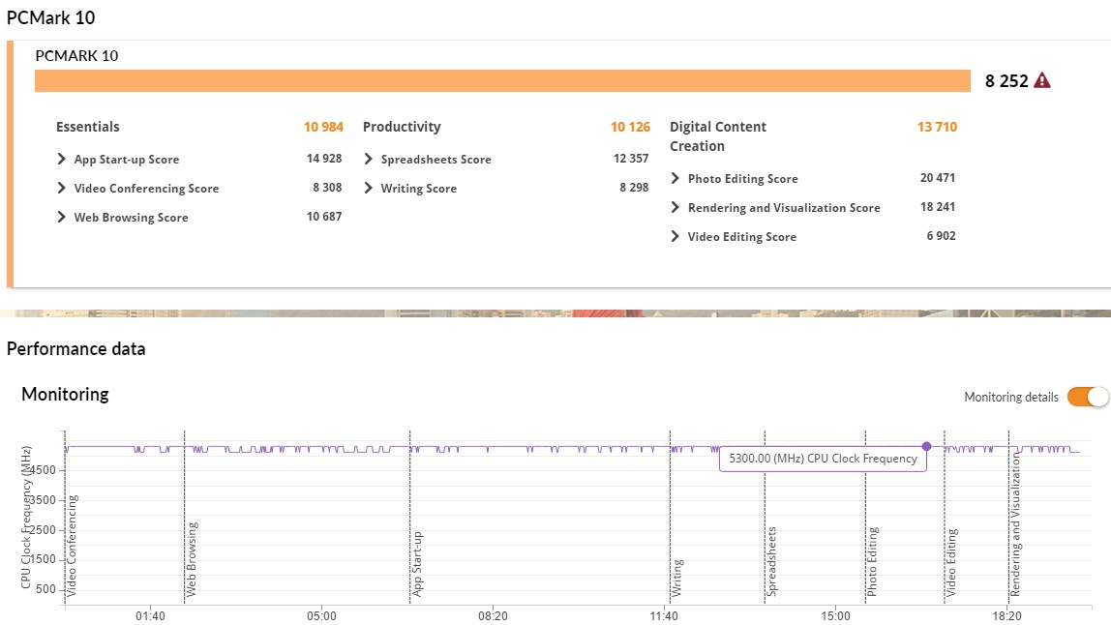The image size is (1111, 625).
Task: Expand the Web Browsing Score row
Action: 62,217
